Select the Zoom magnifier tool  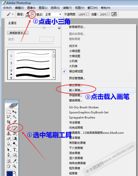pos(14,166)
